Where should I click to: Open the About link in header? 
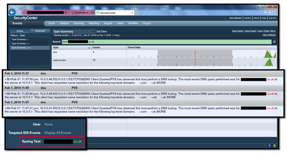tap(256, 18)
